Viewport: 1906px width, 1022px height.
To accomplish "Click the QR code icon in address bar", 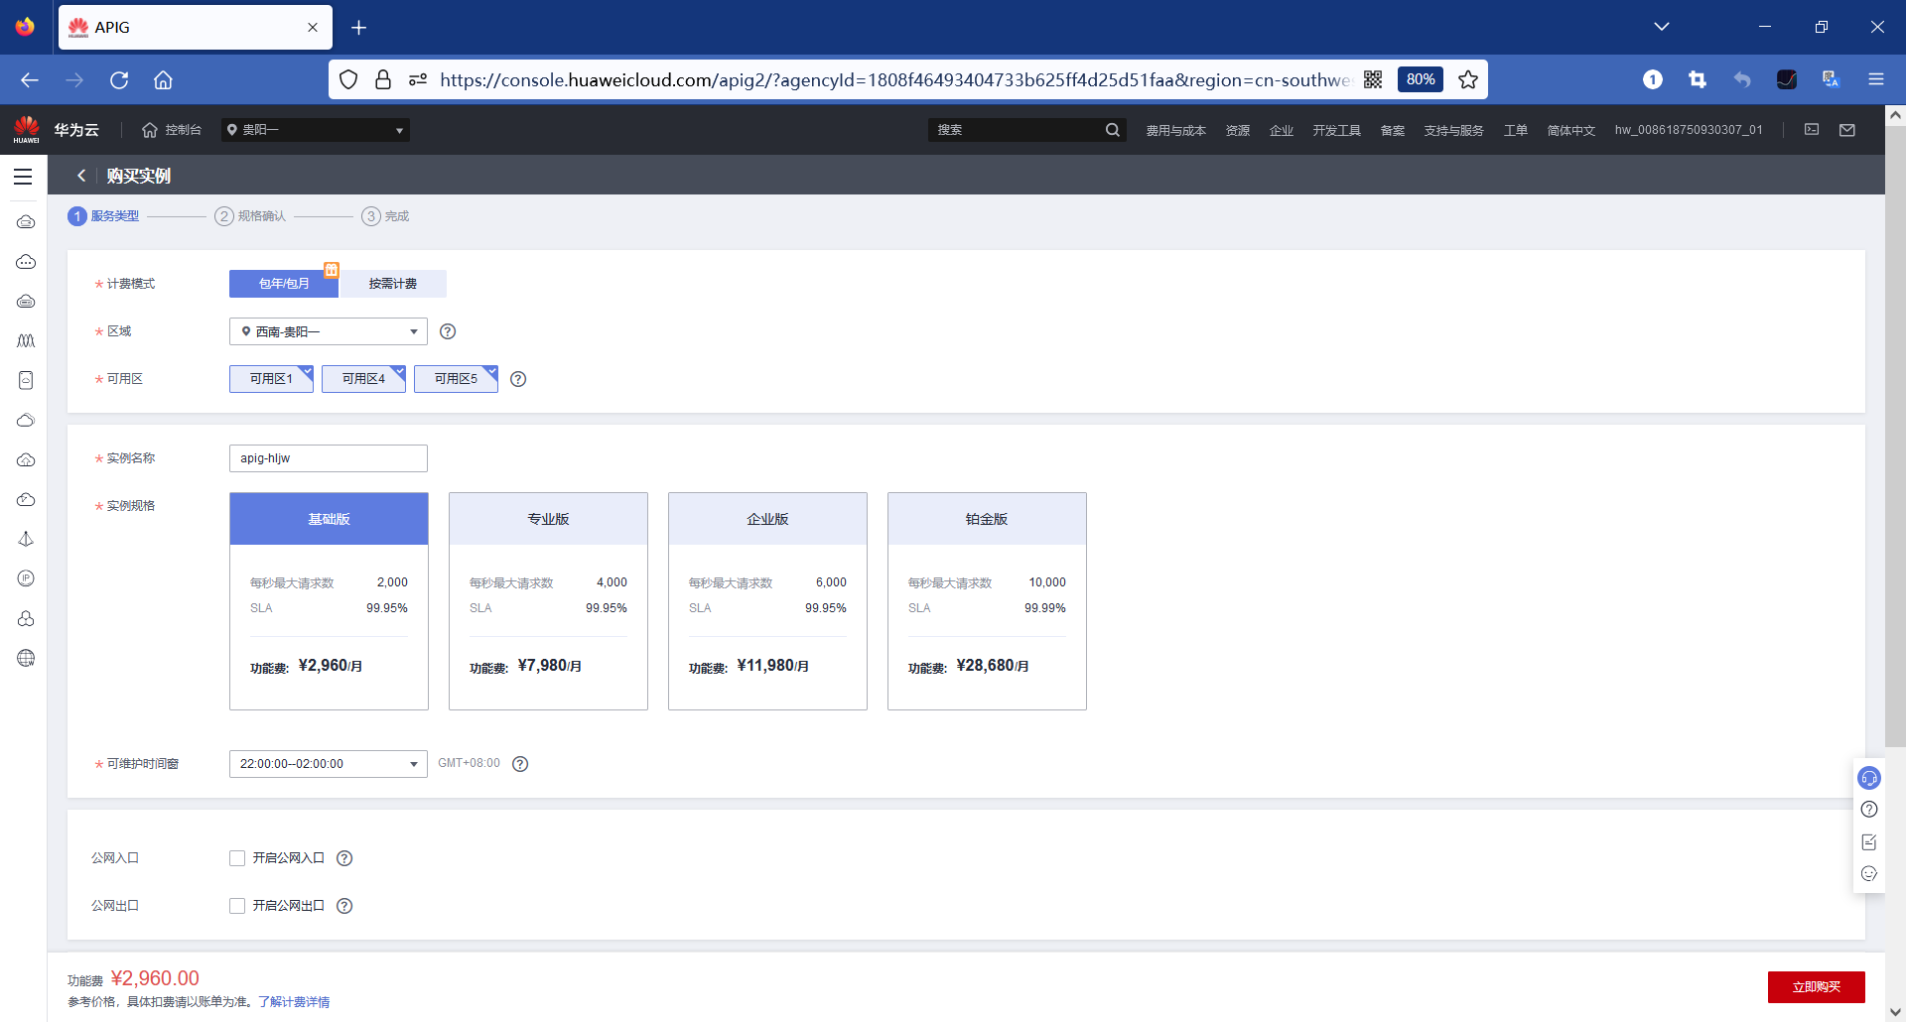I will click(1373, 79).
